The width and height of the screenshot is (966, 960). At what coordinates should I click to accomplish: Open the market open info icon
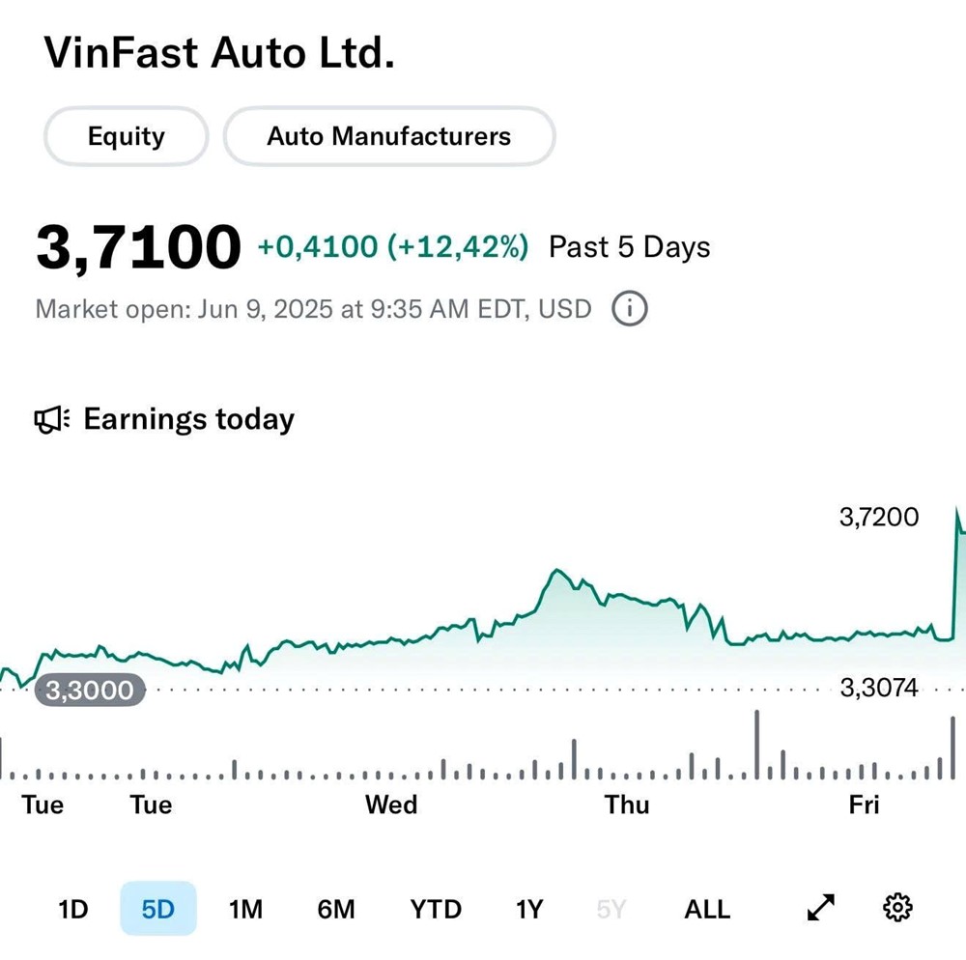629,309
